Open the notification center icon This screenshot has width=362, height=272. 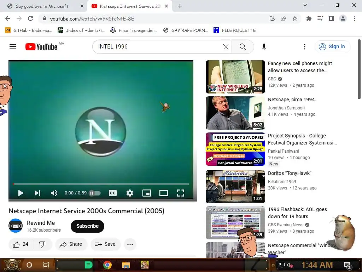[347, 265]
